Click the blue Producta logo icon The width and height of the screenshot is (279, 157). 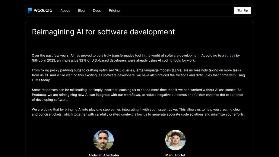[x=30, y=10]
